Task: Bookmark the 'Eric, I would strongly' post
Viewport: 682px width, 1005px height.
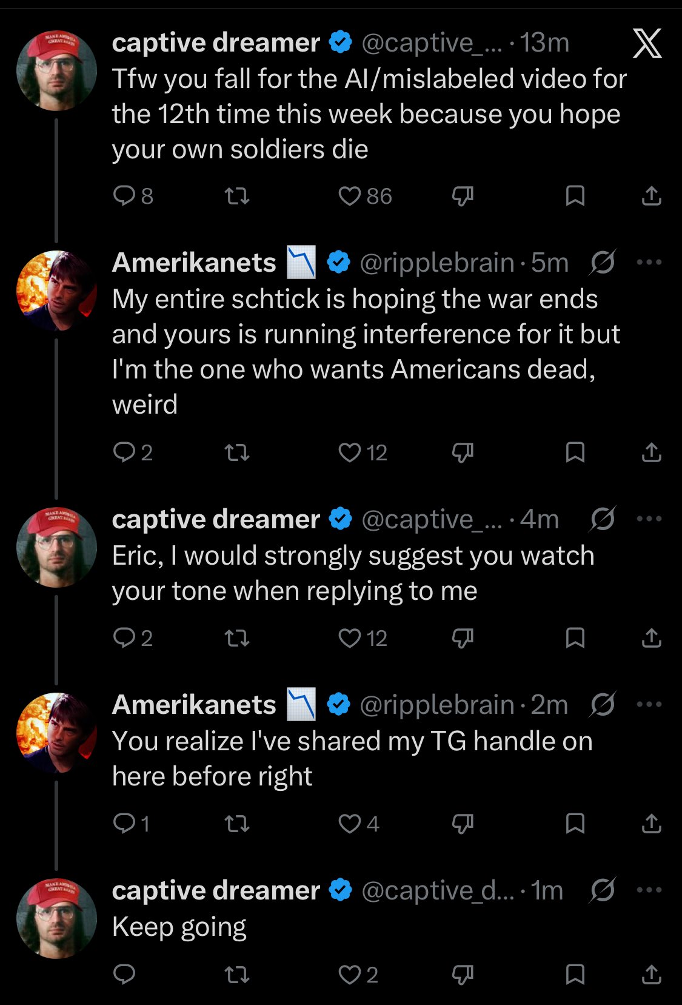Action: pyautogui.click(x=575, y=638)
